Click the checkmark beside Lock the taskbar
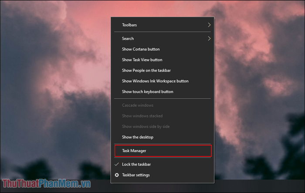 [x=117, y=164]
